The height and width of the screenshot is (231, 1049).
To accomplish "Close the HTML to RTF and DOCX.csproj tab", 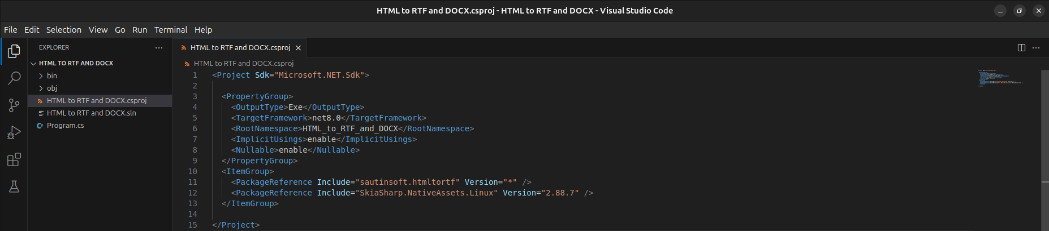I will 298,48.
